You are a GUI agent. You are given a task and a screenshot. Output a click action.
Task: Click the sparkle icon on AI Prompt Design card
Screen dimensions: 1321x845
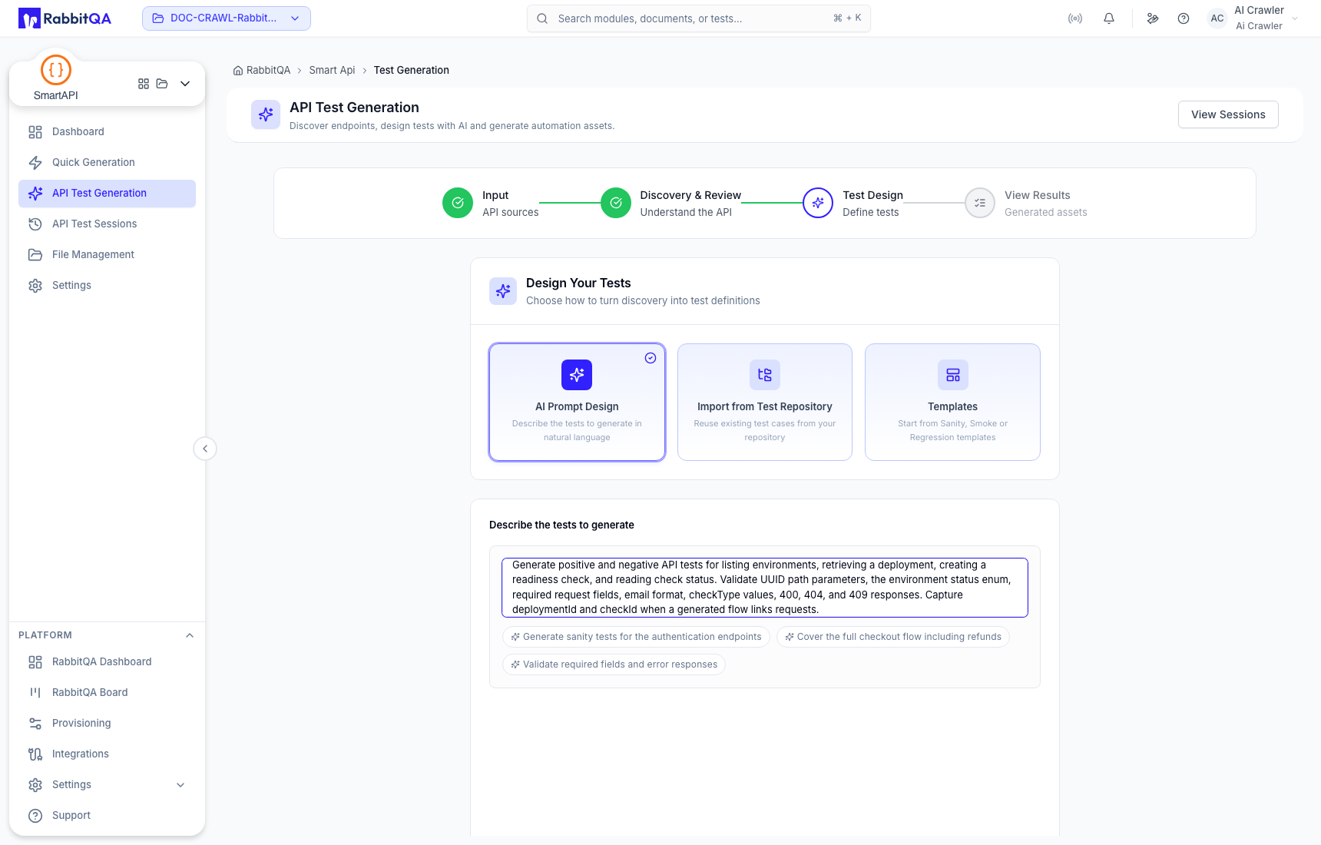tap(577, 375)
